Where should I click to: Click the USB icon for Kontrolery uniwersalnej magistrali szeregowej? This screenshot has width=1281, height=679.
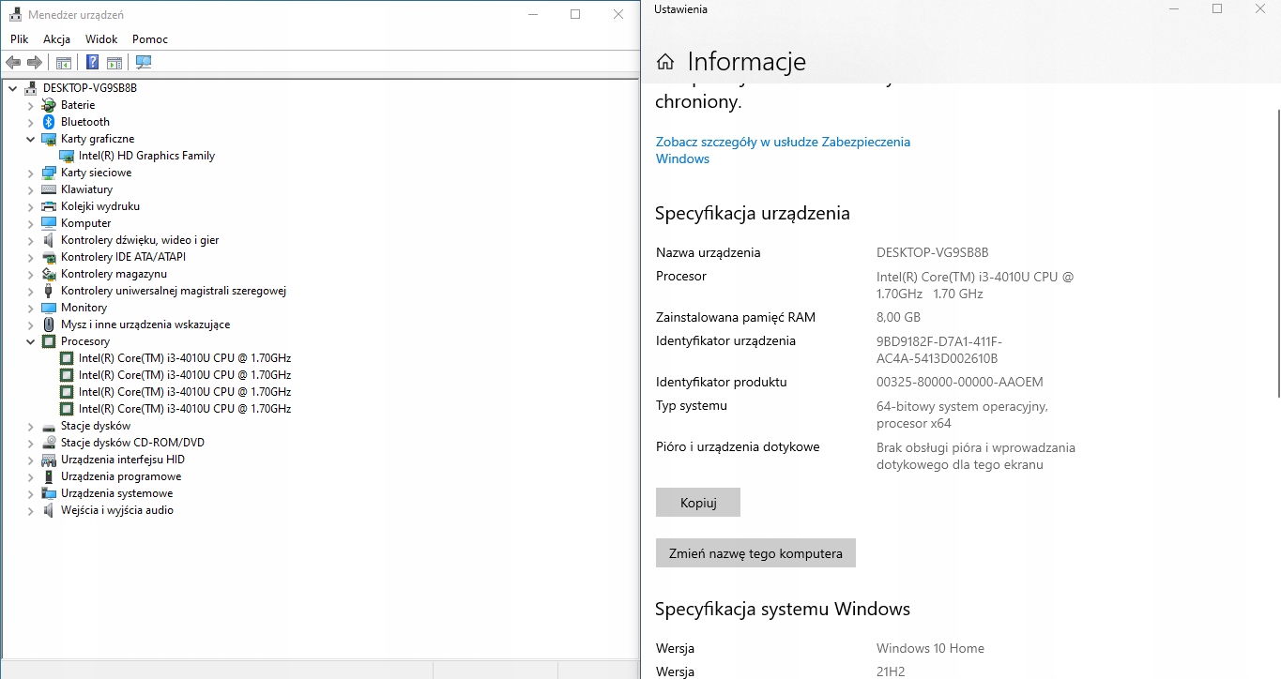[49, 291]
